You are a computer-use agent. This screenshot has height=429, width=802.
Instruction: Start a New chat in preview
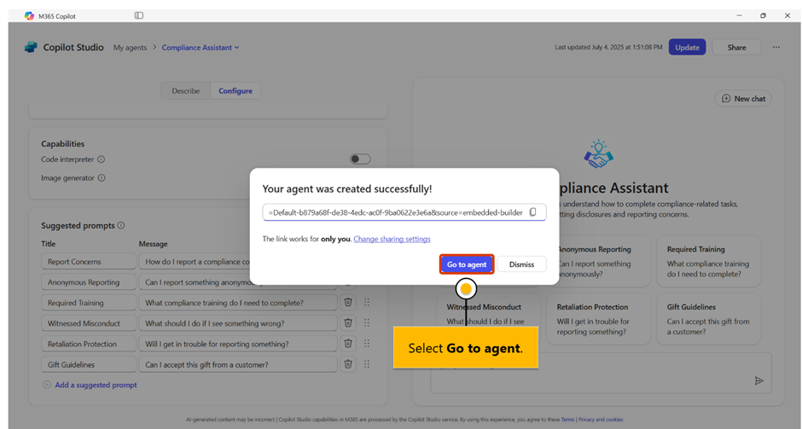[x=743, y=99]
